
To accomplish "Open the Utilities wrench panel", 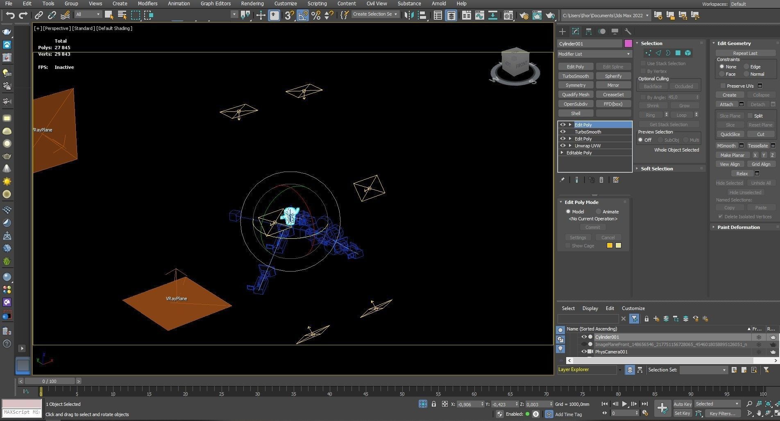I will (x=628, y=32).
